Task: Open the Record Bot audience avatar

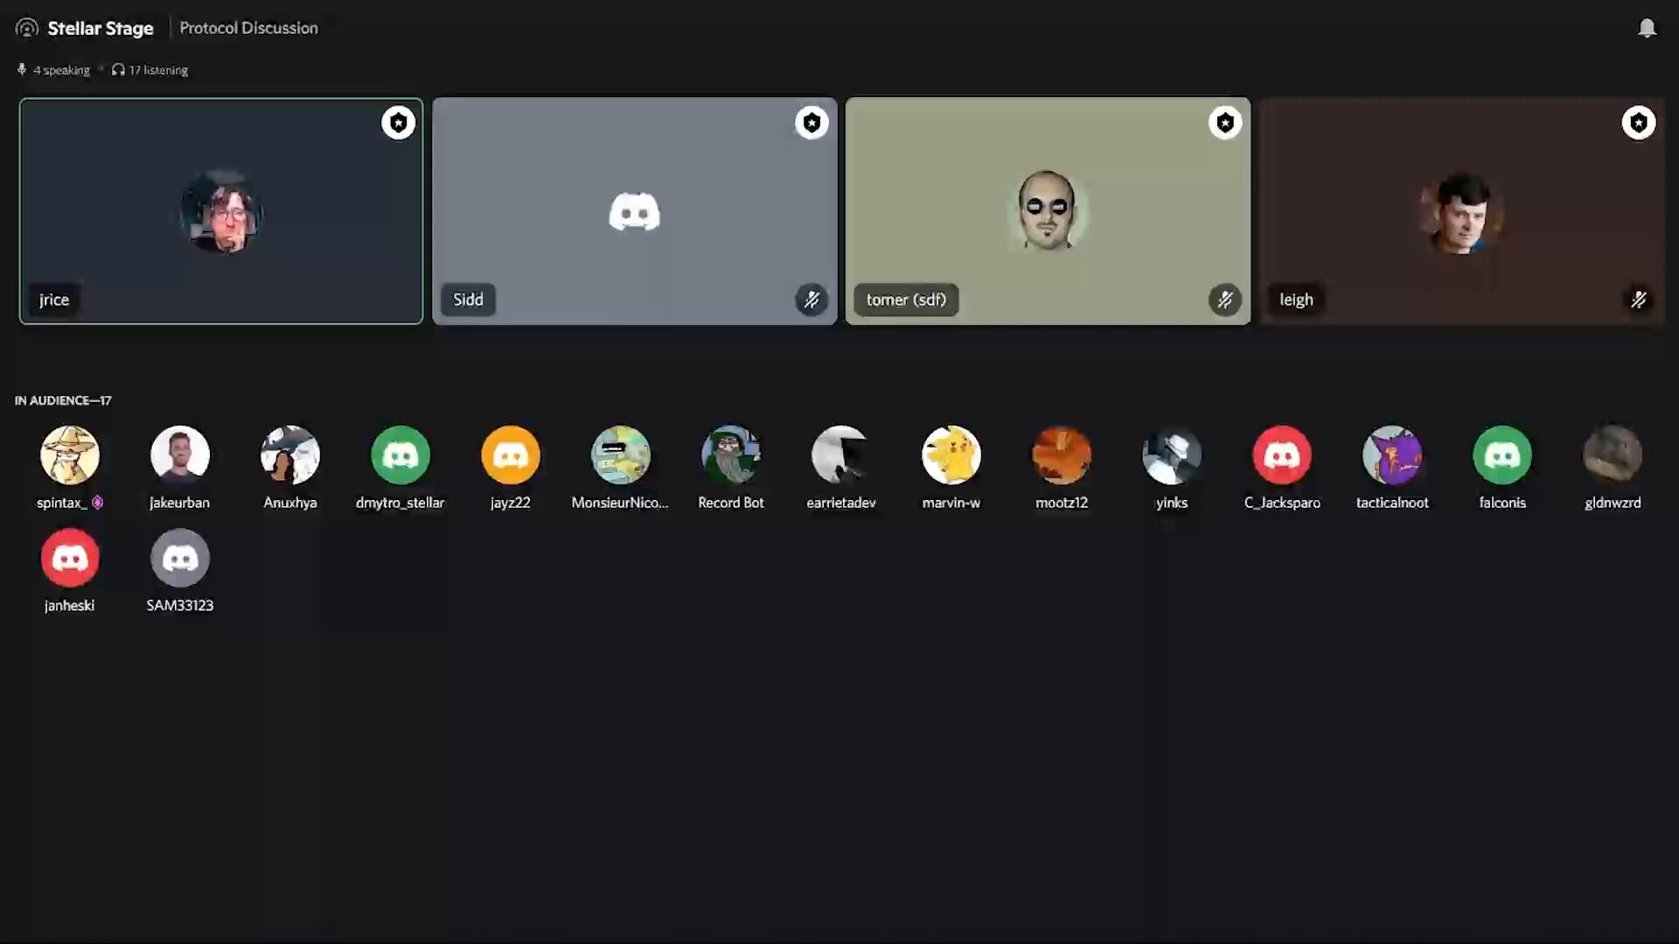Action: [731, 455]
